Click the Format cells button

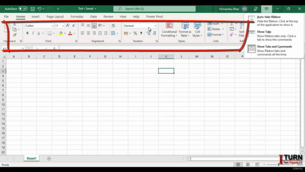(215, 34)
